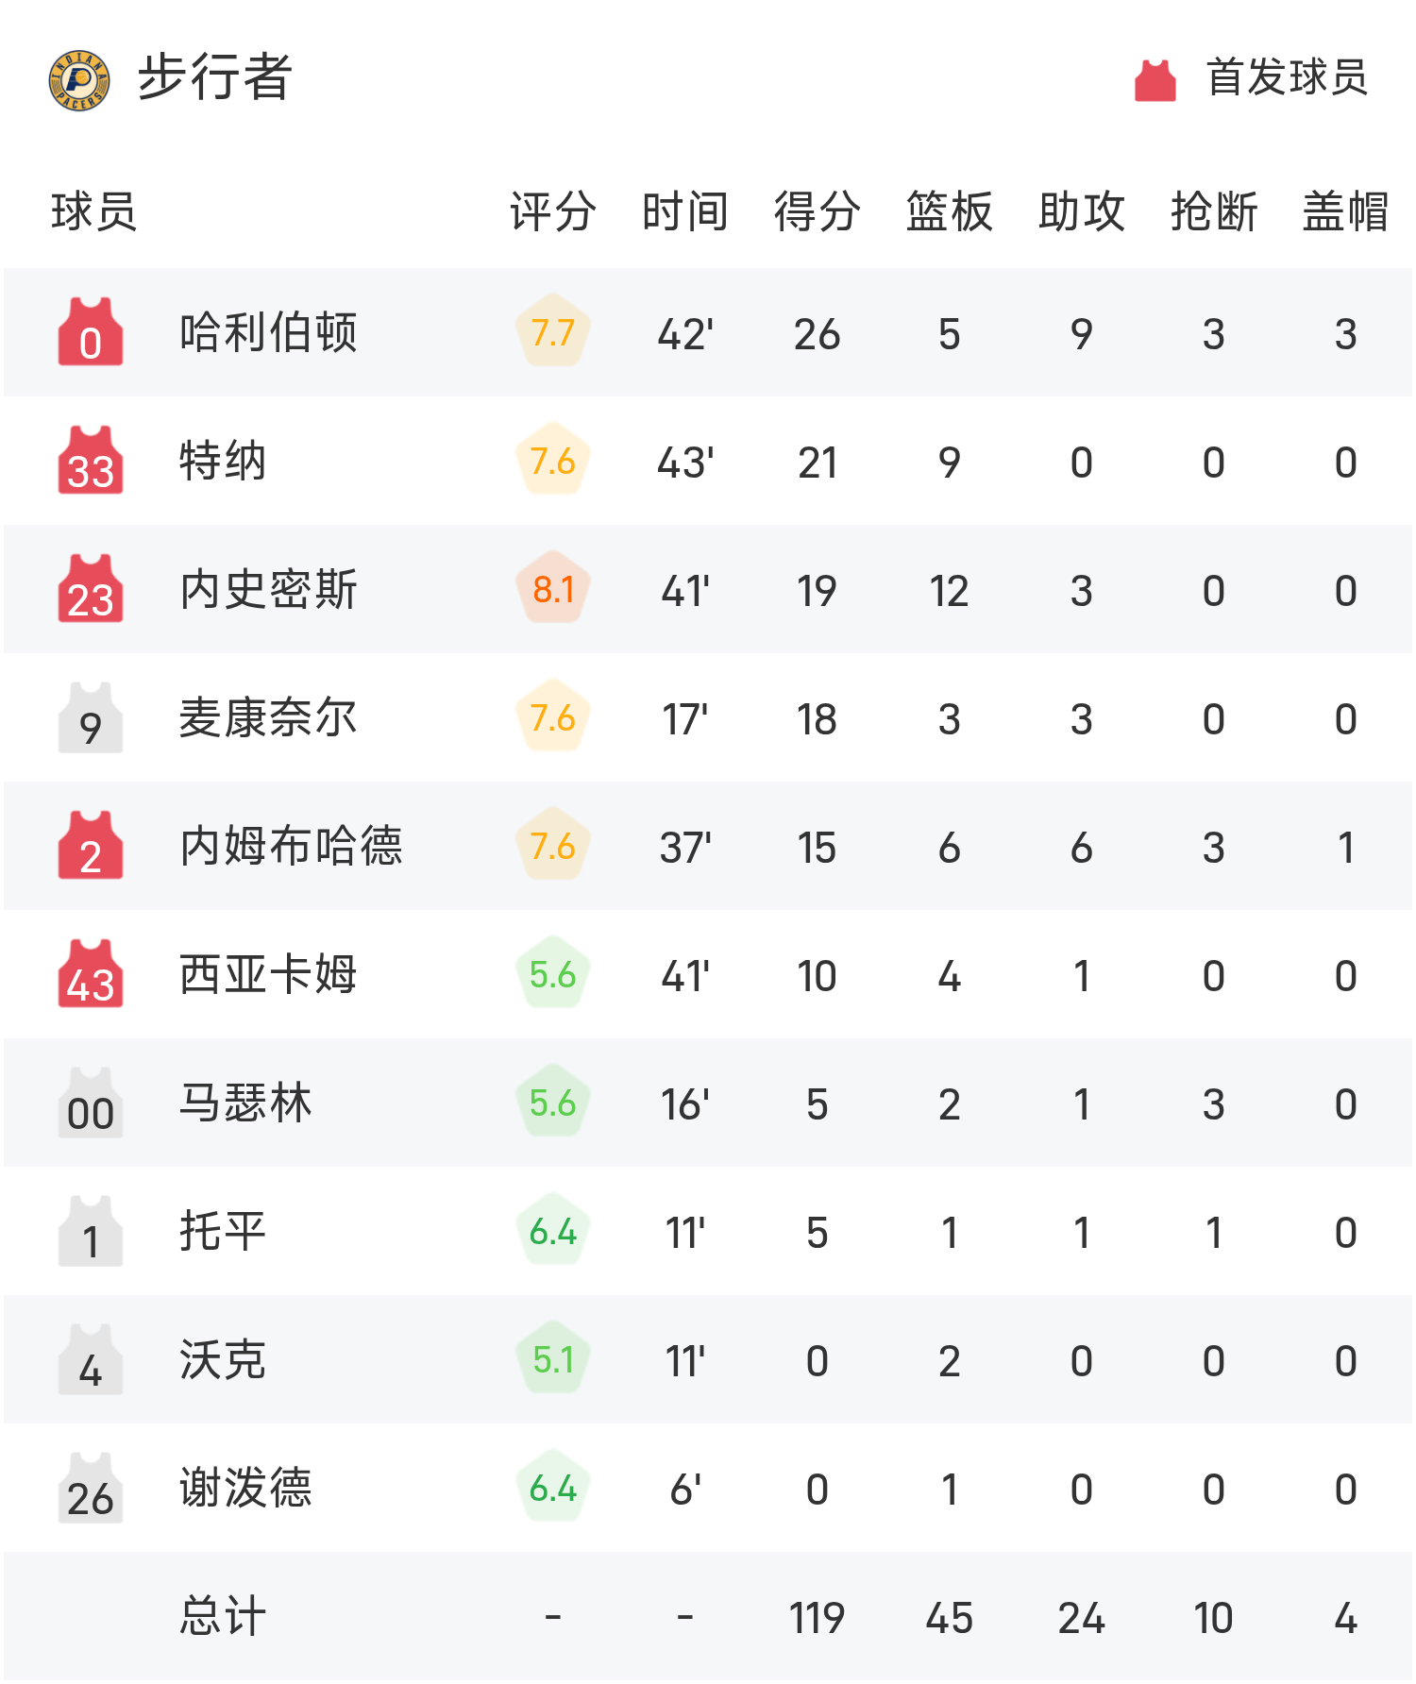Click Toppin's gray number 1 jersey icon
The height and width of the screenshot is (1684, 1416).
(91, 1231)
